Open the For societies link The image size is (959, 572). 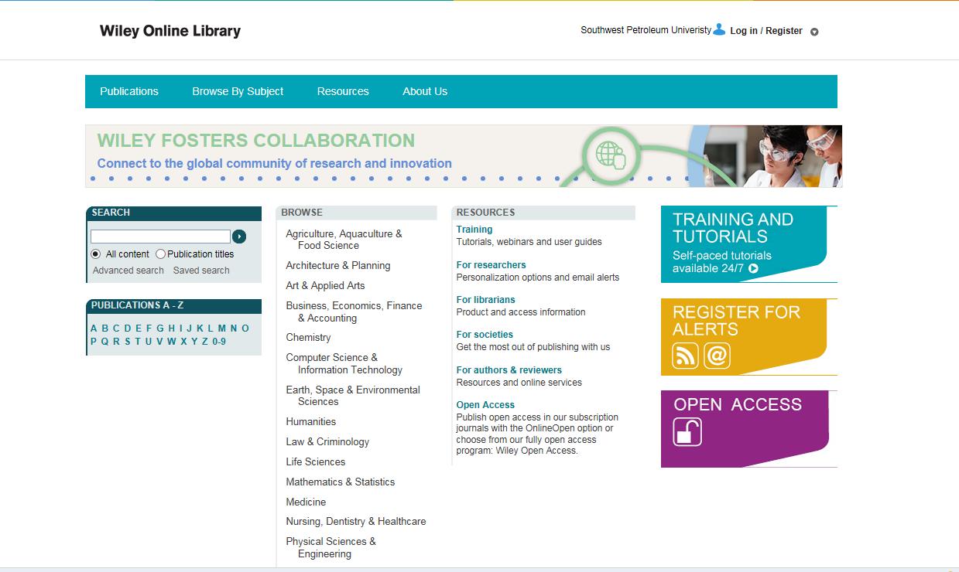(485, 335)
